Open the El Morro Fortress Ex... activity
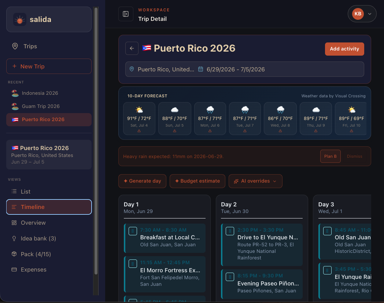Image resolution: width=384 pixels, height=303 pixels. click(x=165, y=274)
